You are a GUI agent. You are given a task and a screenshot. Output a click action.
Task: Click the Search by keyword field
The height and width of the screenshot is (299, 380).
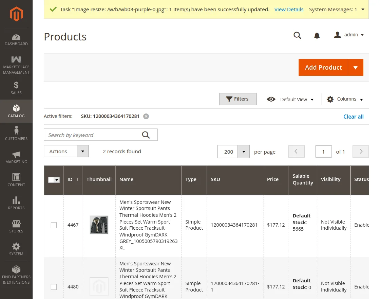click(93, 135)
